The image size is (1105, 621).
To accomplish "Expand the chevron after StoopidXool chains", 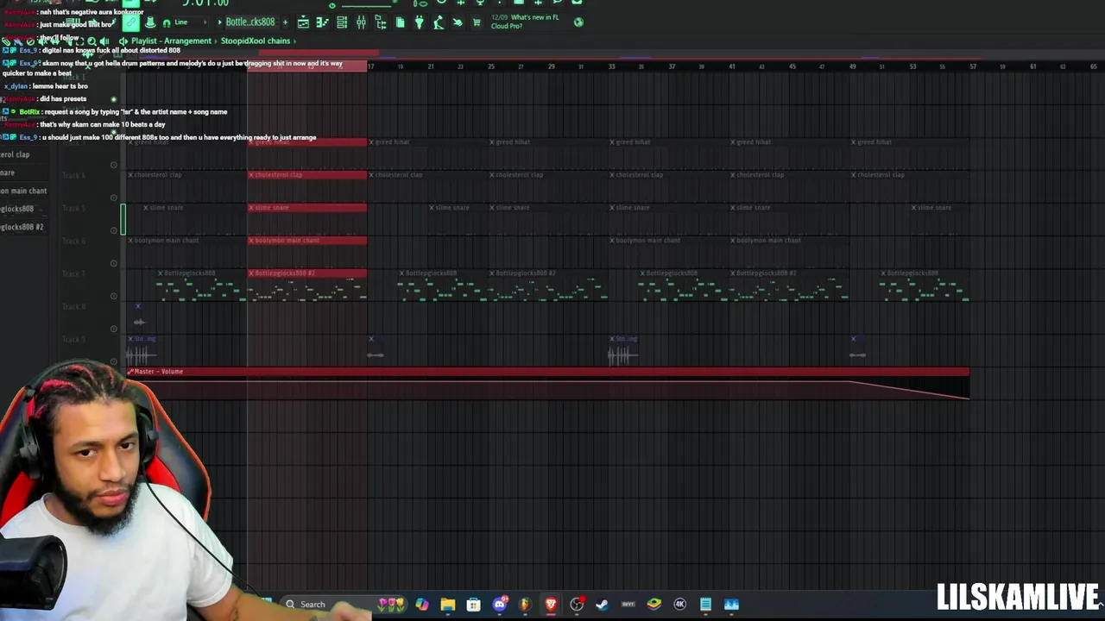I will click(294, 41).
